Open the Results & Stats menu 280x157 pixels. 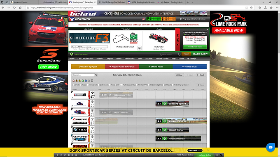click(162, 59)
